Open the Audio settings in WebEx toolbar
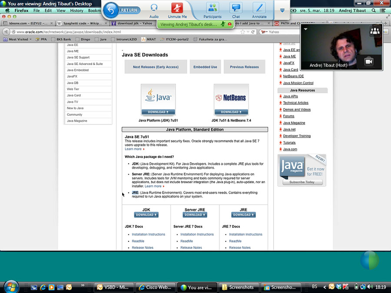The width and height of the screenshot is (391, 293). pyautogui.click(x=154, y=11)
